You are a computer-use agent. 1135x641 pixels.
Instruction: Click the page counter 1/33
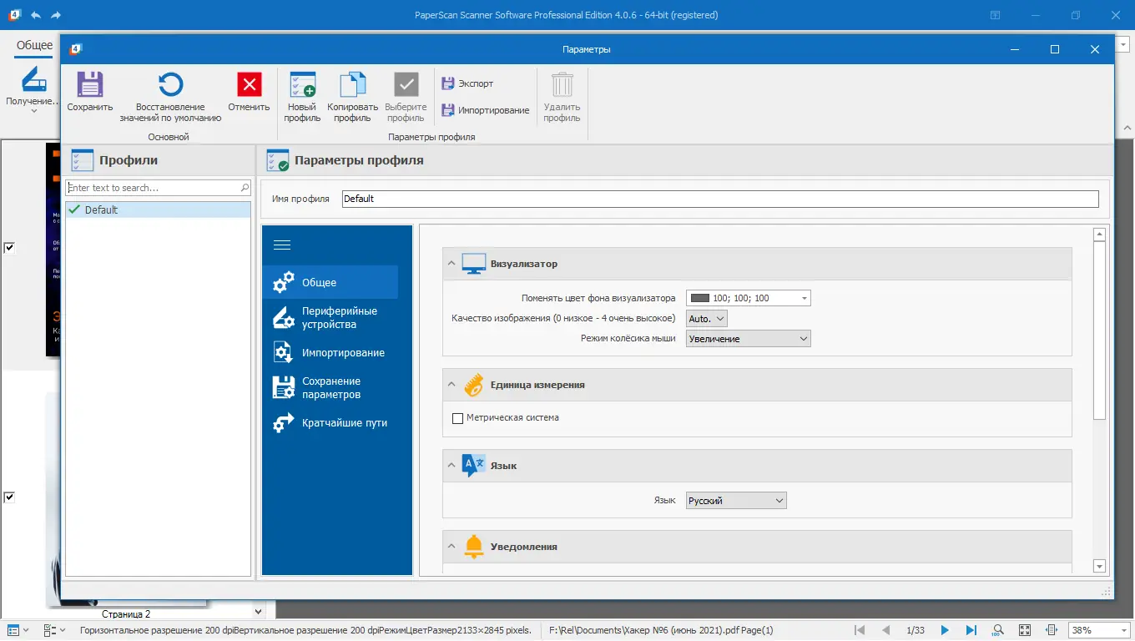916,630
